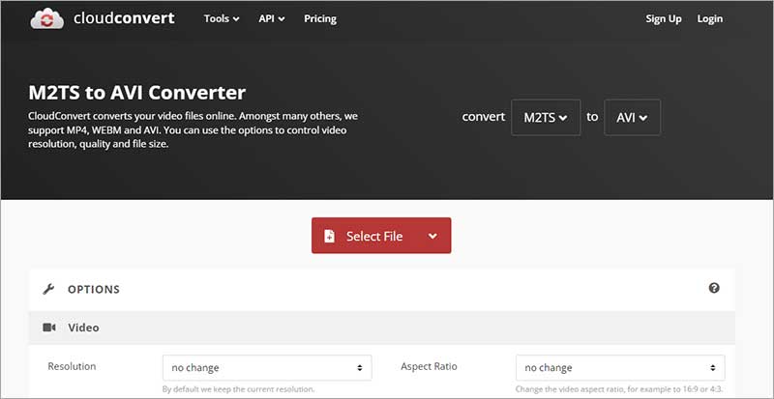The width and height of the screenshot is (774, 399).
Task: Click the Aspect Ratio label
Action: pos(429,366)
